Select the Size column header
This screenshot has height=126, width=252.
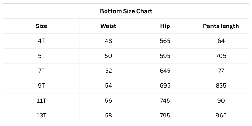tap(41, 26)
